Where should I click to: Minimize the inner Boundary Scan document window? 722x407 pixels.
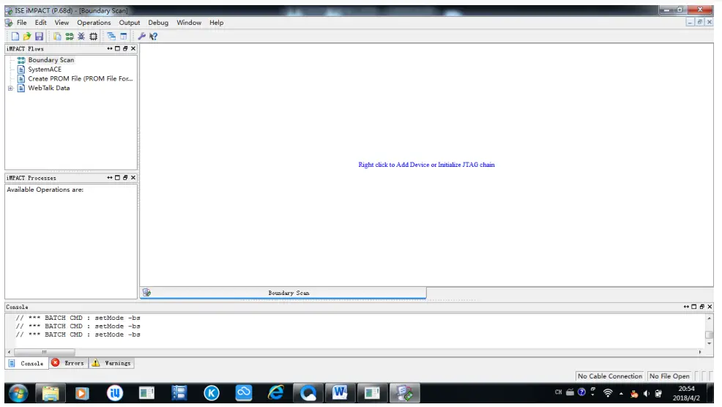point(690,22)
